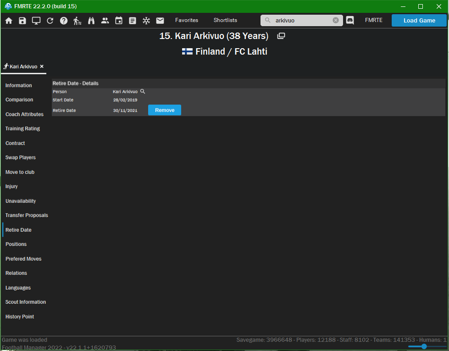Image resolution: width=449 pixels, height=351 pixels.
Task: Click the Save floppy disk icon
Action: [x=22, y=21]
